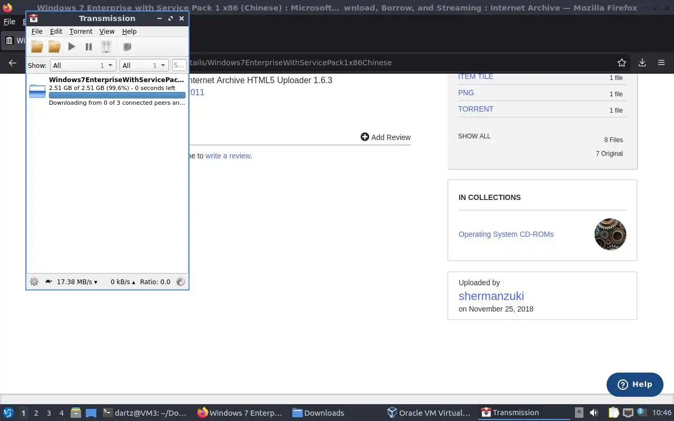Click the network connection tray icon
The width and height of the screenshot is (674, 421).
pos(628,413)
